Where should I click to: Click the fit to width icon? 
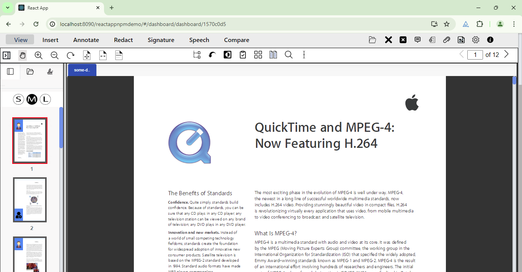point(103,55)
